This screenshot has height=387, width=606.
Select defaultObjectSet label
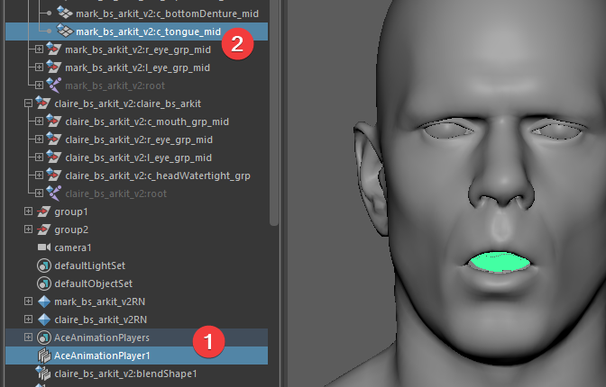click(x=93, y=284)
